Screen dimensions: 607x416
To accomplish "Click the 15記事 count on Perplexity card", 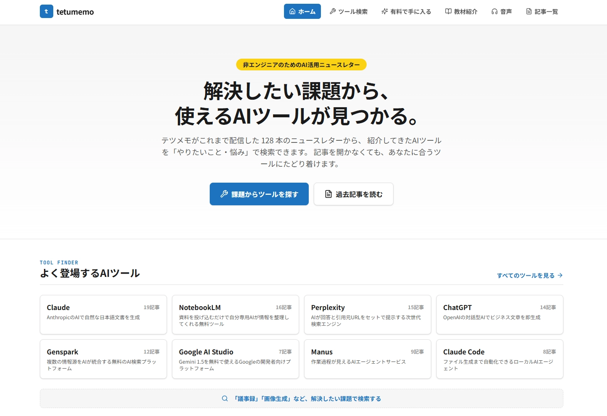I will (416, 307).
